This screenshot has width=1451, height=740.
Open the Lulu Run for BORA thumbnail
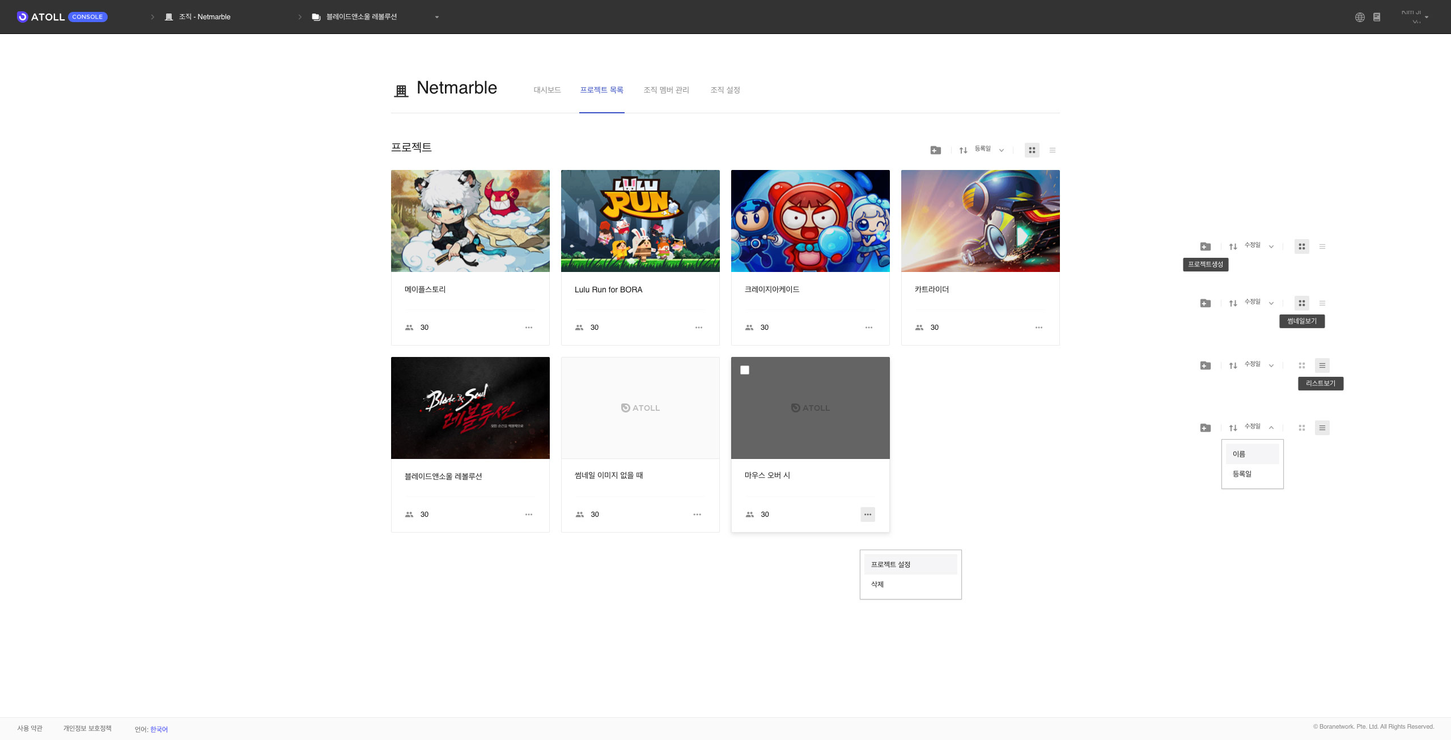click(x=640, y=221)
